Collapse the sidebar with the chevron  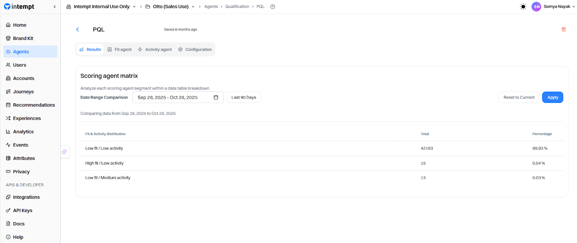[54, 6]
